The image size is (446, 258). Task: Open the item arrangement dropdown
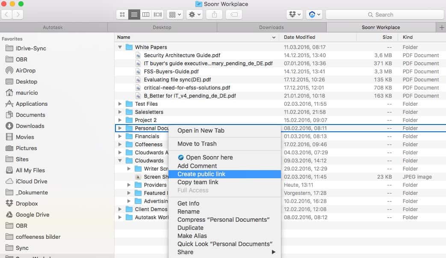tap(174, 14)
